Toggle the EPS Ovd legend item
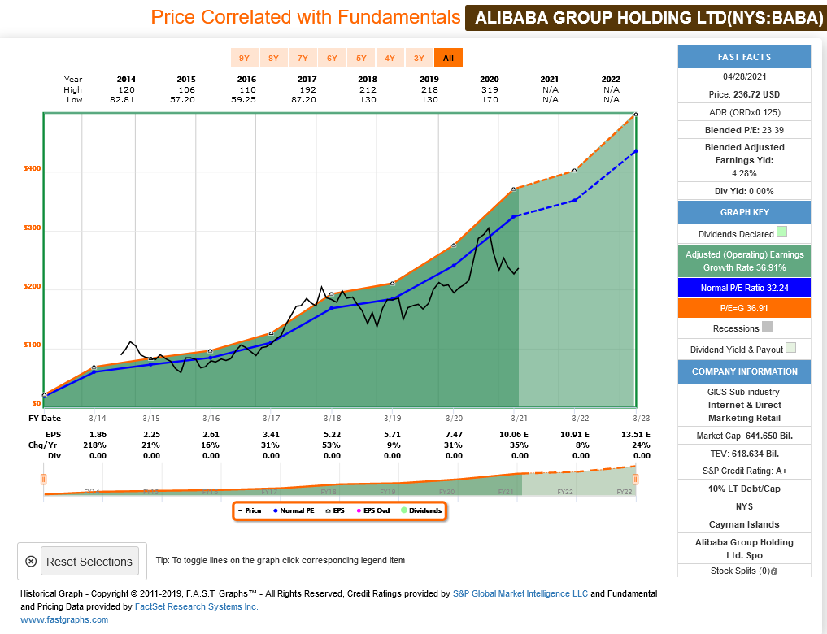827x634 pixels. (373, 510)
